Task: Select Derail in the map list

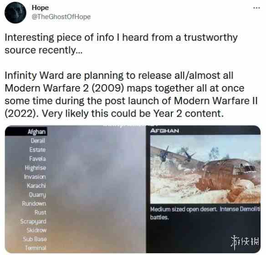Action: [x=38, y=141]
